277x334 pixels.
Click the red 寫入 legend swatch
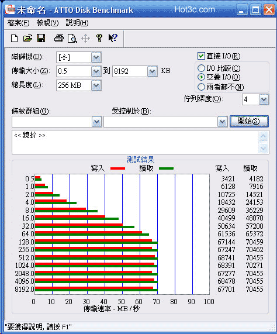click(x=117, y=168)
